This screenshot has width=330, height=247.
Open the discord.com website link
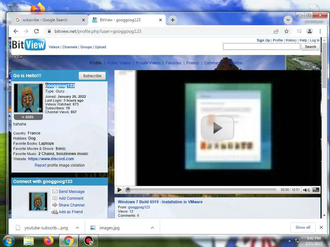51,159
